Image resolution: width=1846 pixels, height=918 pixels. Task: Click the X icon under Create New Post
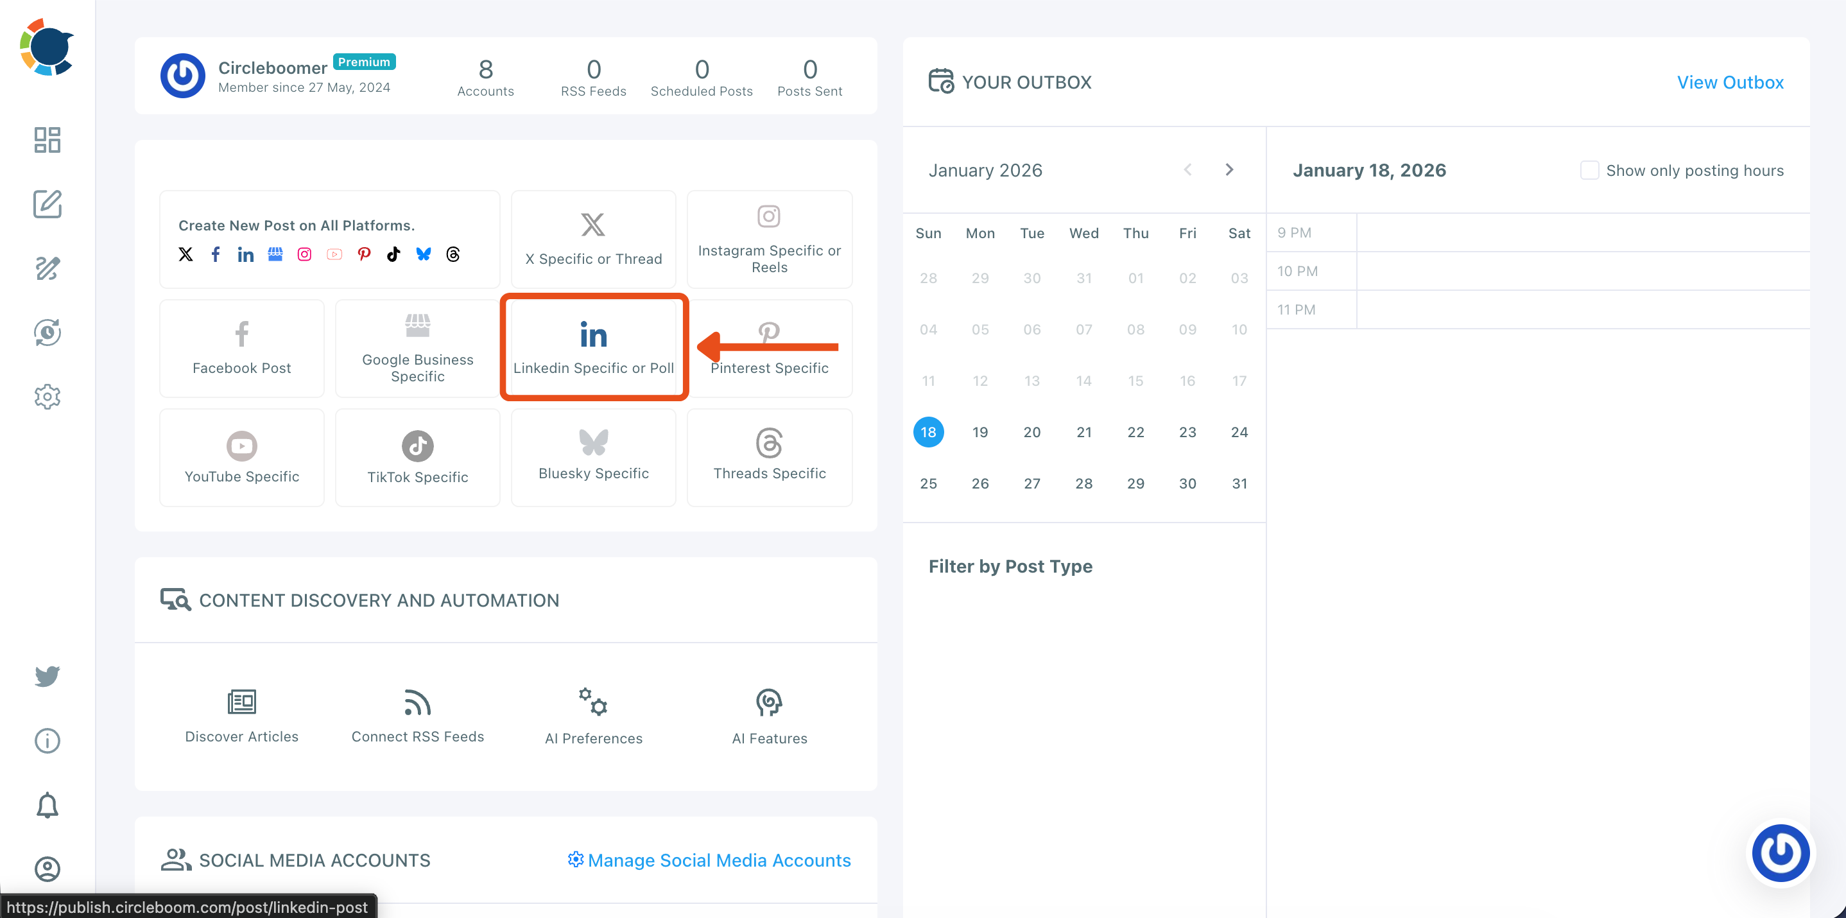point(185,254)
